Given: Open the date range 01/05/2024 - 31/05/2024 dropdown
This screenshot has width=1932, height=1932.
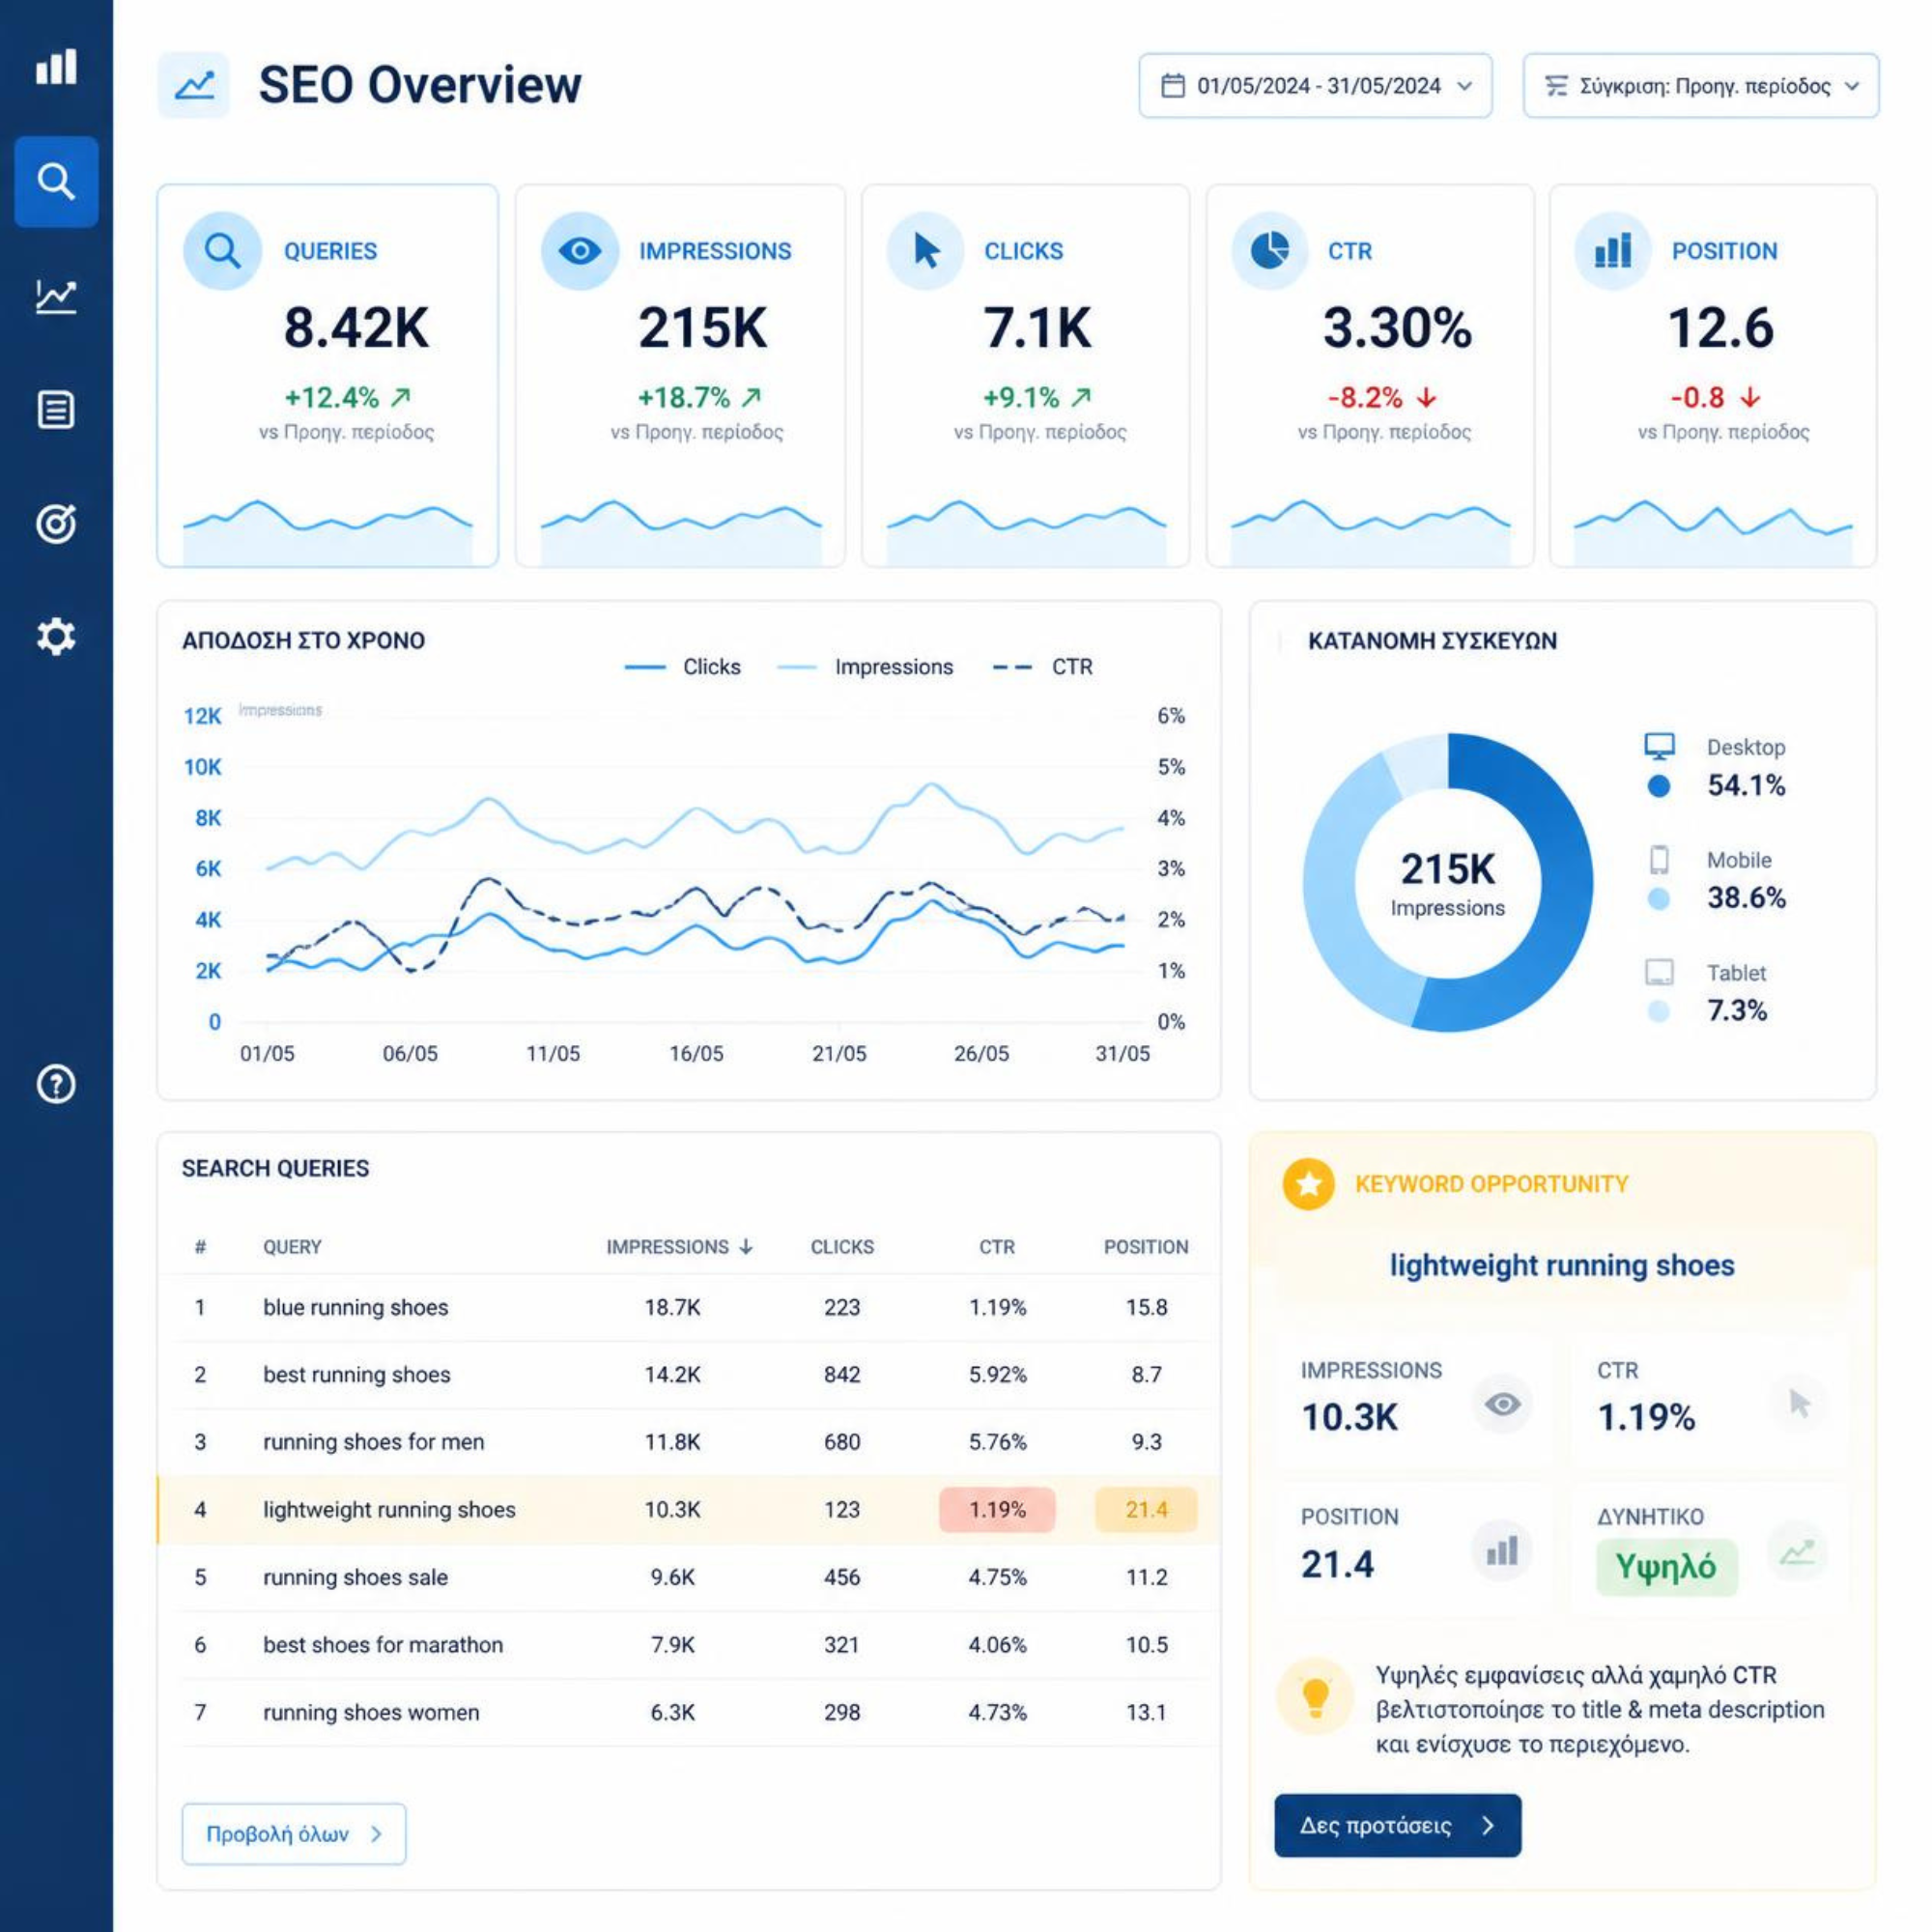Looking at the screenshot, I should click(x=1316, y=86).
